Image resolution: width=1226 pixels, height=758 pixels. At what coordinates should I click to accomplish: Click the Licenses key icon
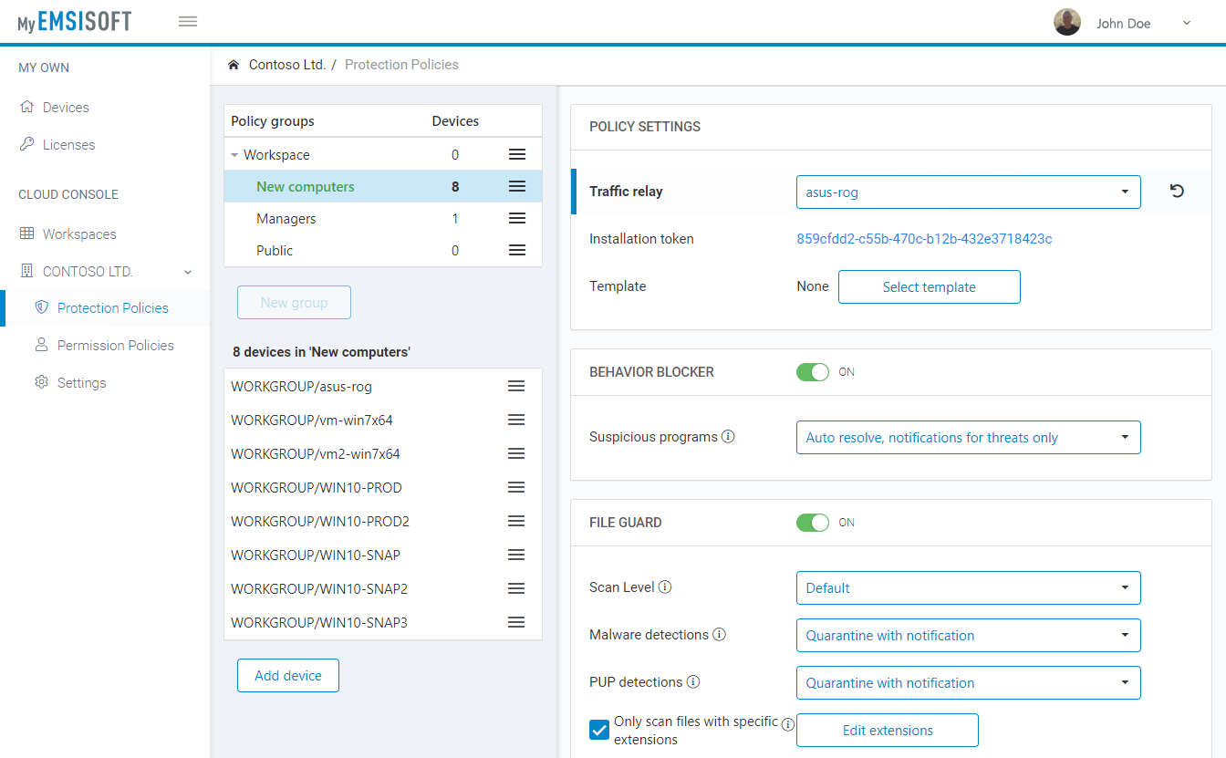[27, 144]
